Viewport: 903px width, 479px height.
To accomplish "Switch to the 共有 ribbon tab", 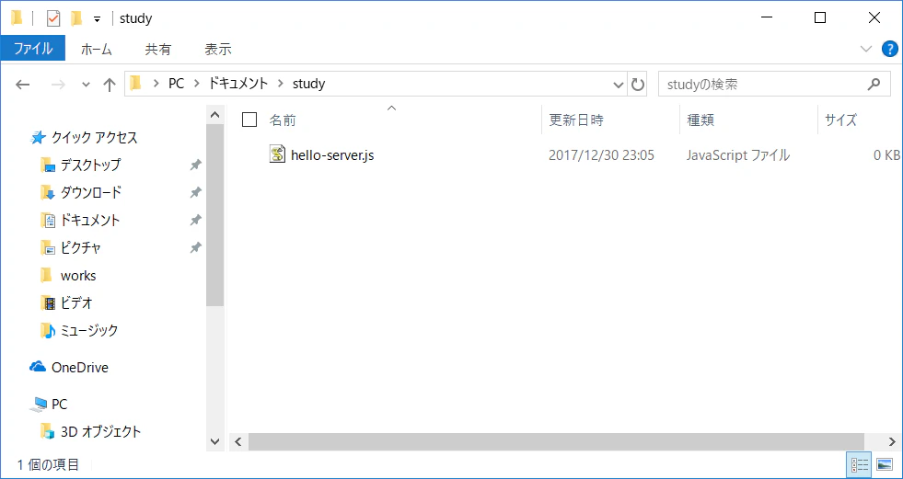I will (157, 49).
